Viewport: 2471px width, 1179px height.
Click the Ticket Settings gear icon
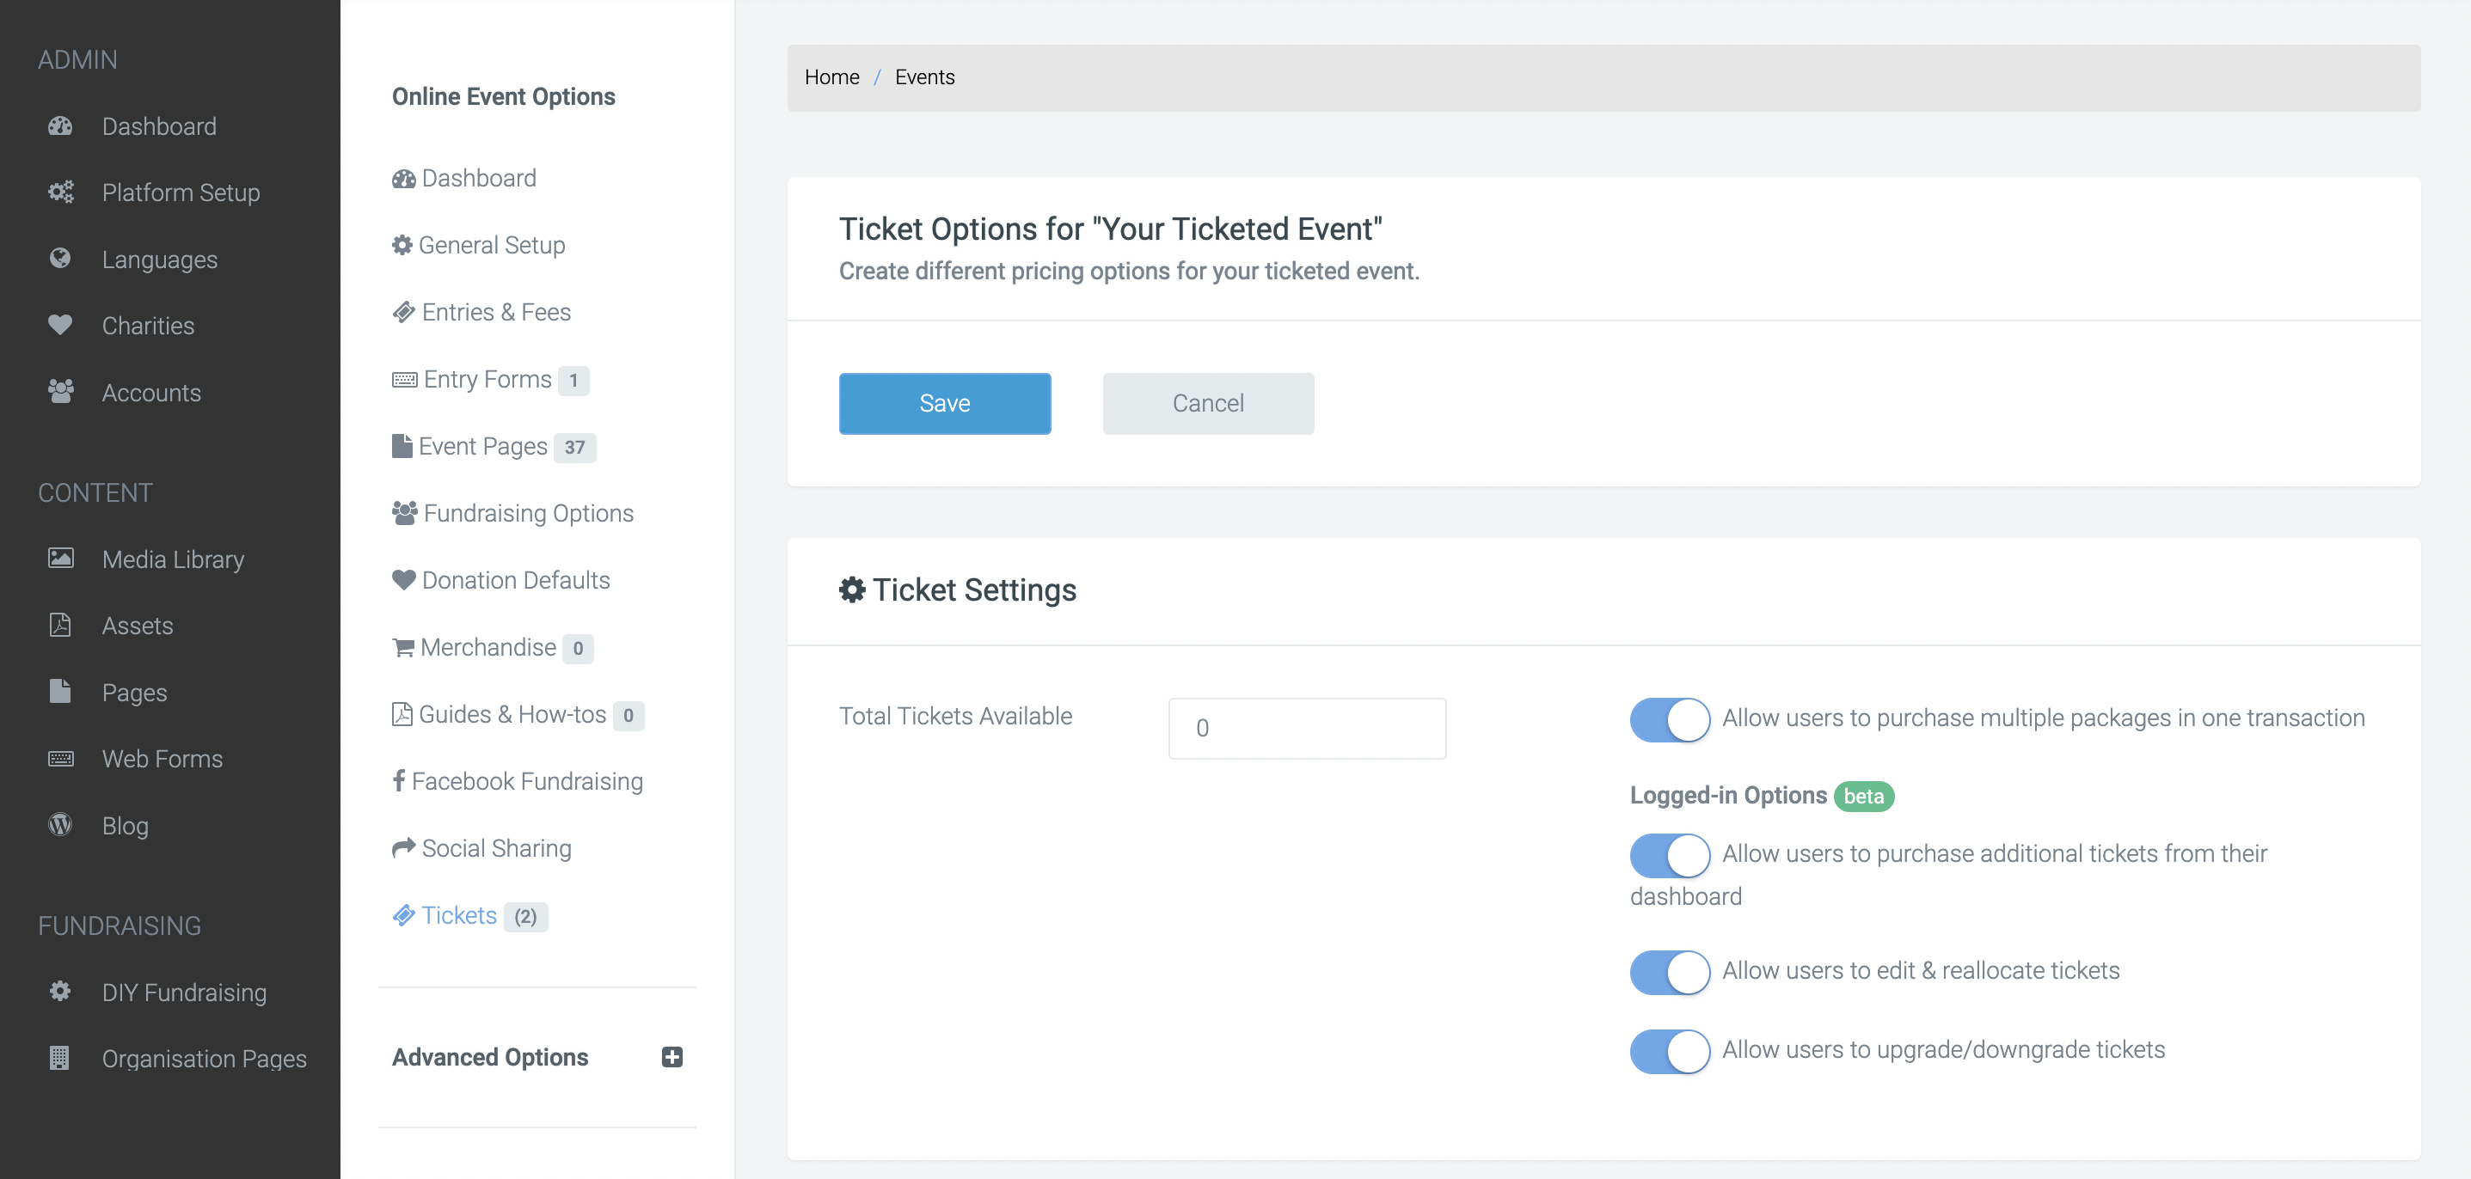[852, 589]
